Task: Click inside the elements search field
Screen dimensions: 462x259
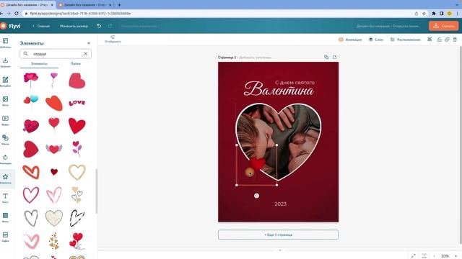Action: tap(56, 54)
